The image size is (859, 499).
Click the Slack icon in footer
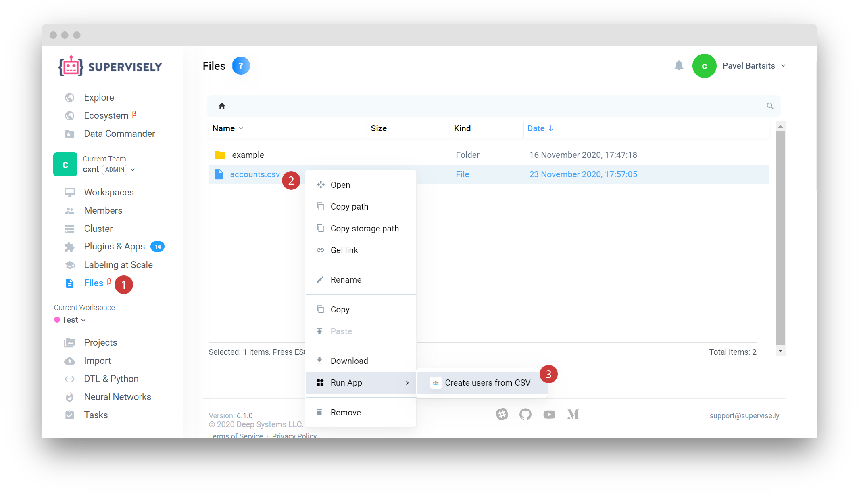[502, 414]
